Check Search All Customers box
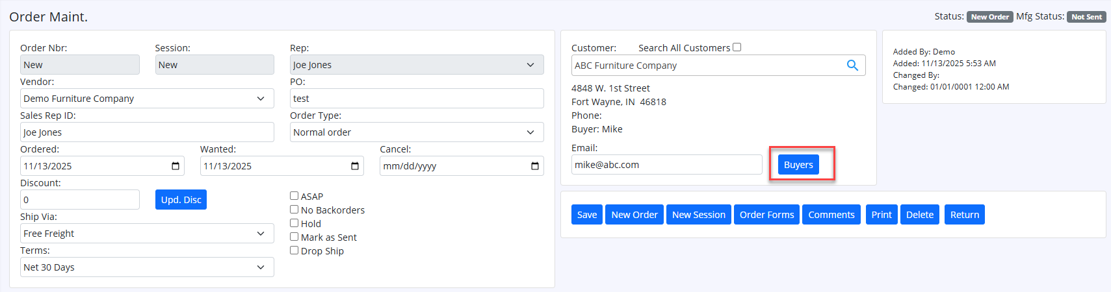Image resolution: width=1111 pixels, height=292 pixels. pyautogui.click(x=737, y=47)
